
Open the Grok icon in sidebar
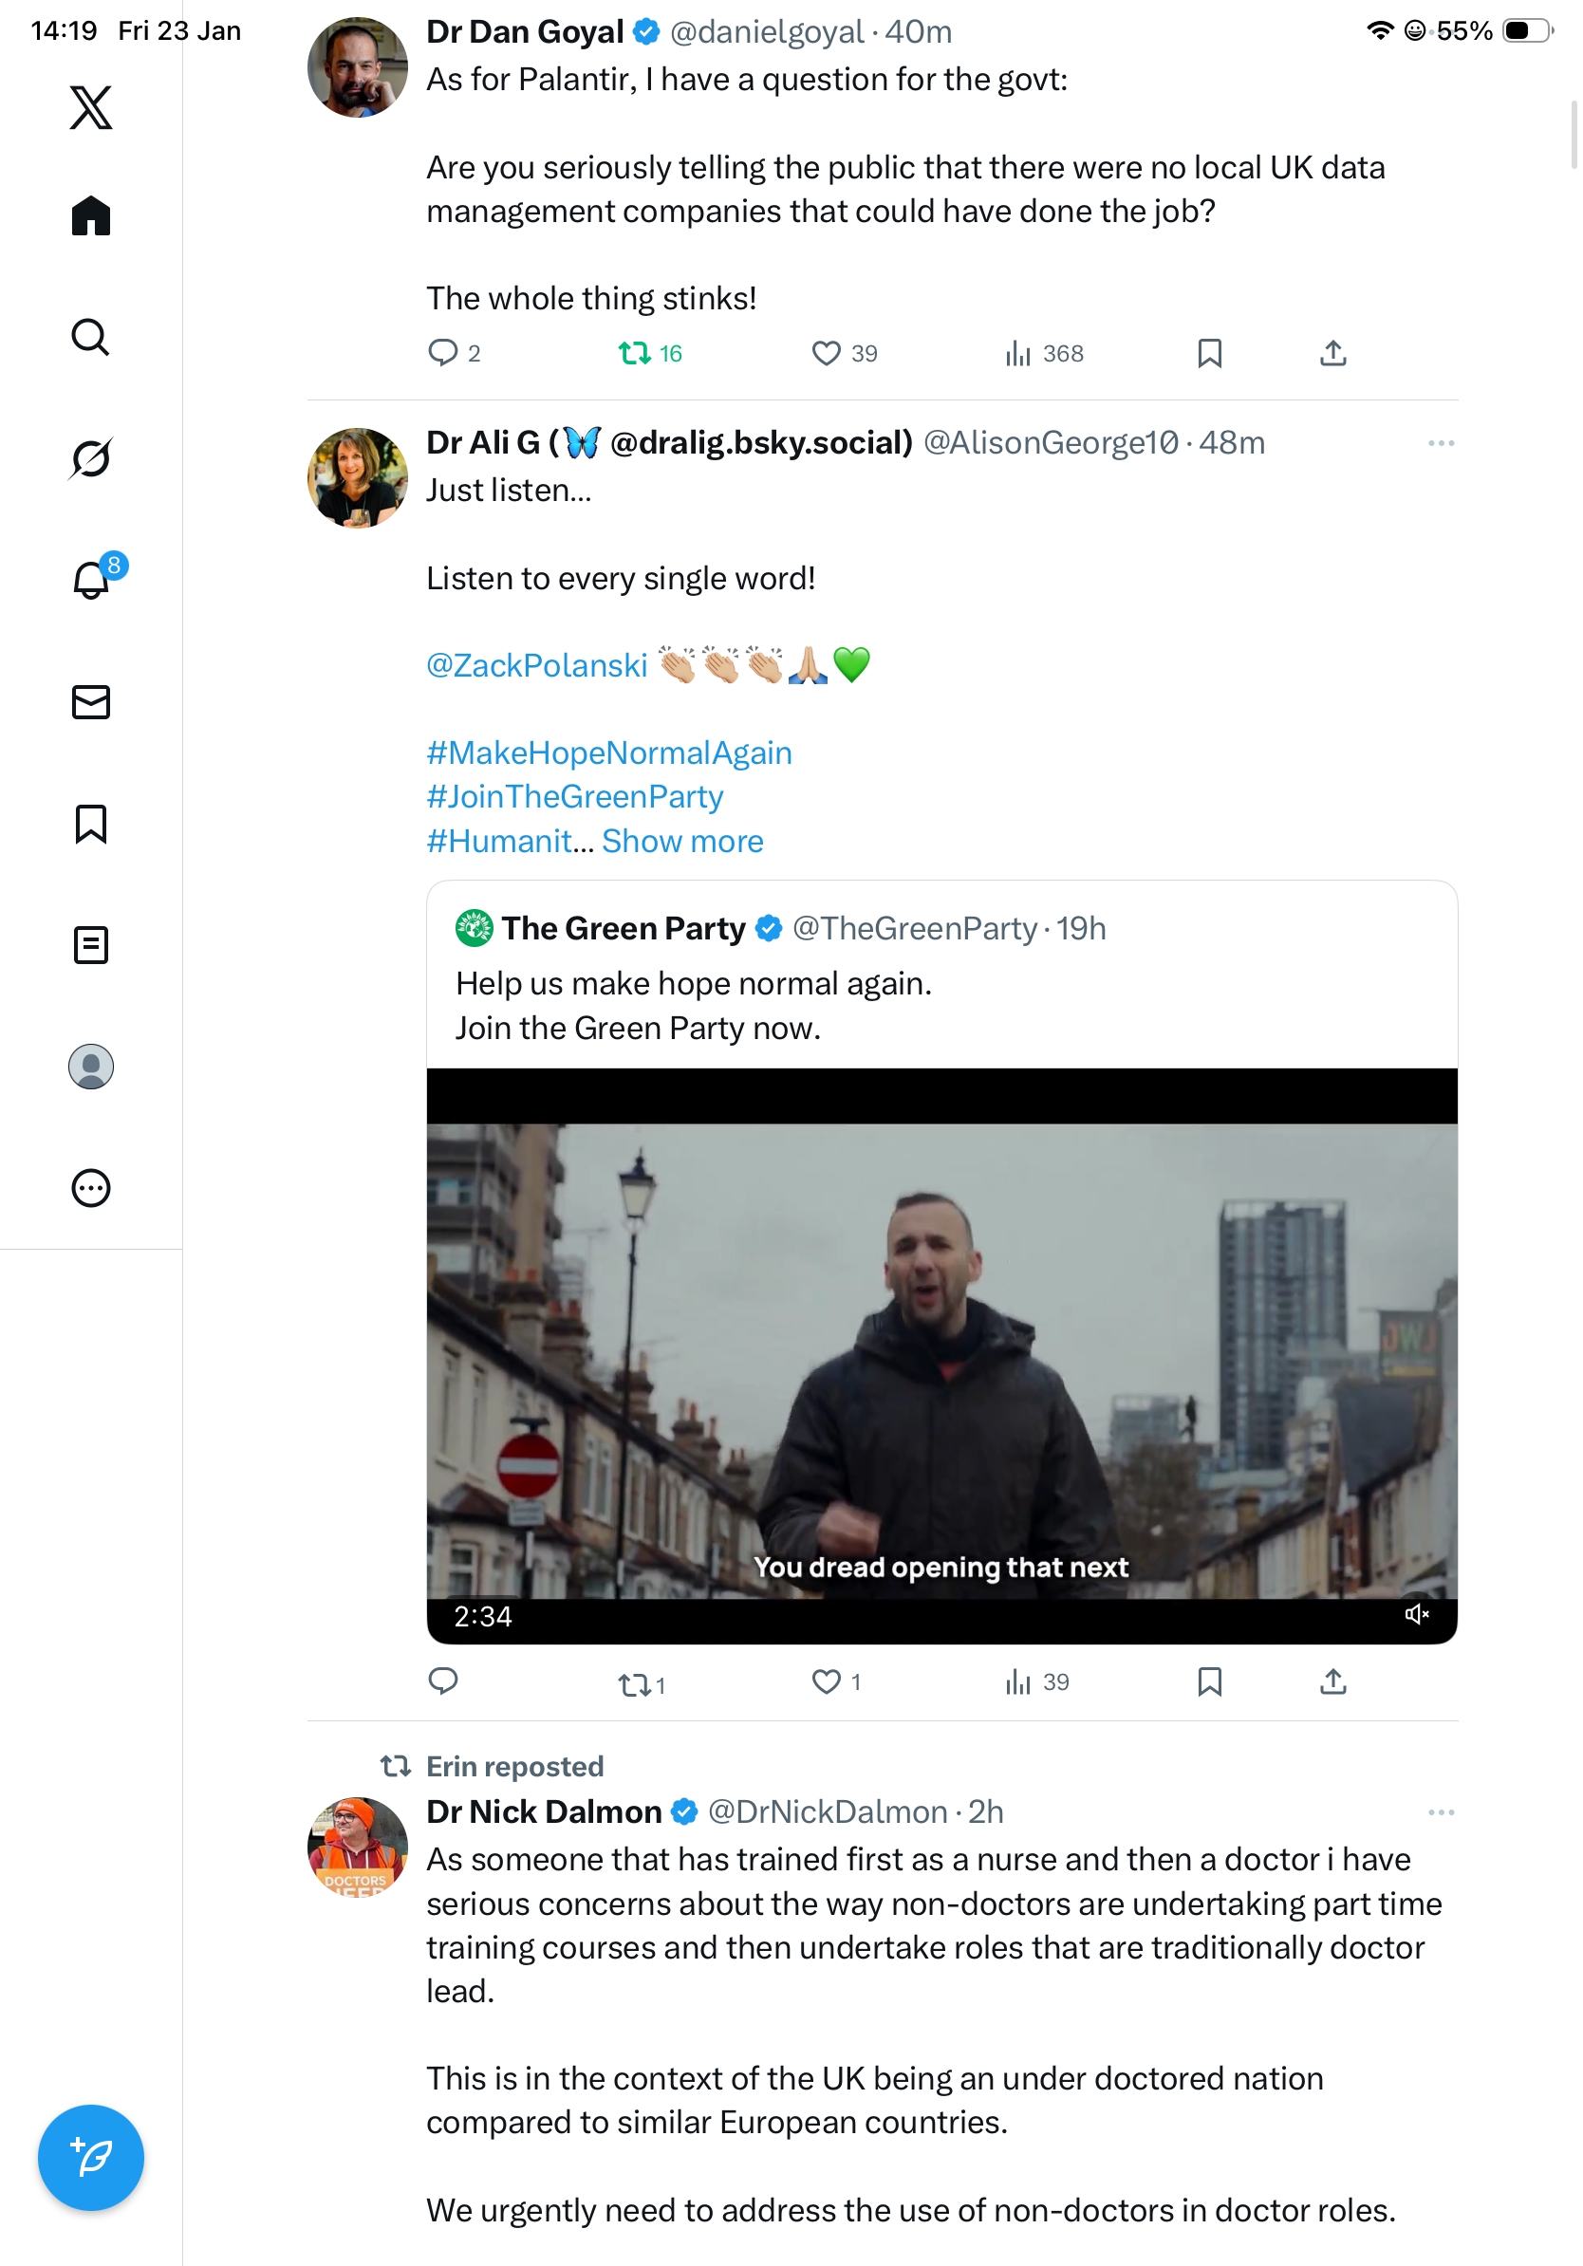tap(91, 458)
